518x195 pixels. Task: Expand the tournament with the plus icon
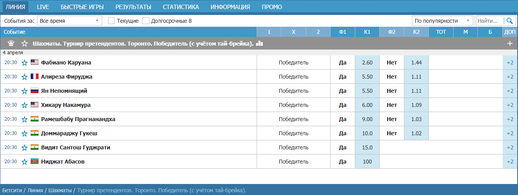click(x=510, y=44)
